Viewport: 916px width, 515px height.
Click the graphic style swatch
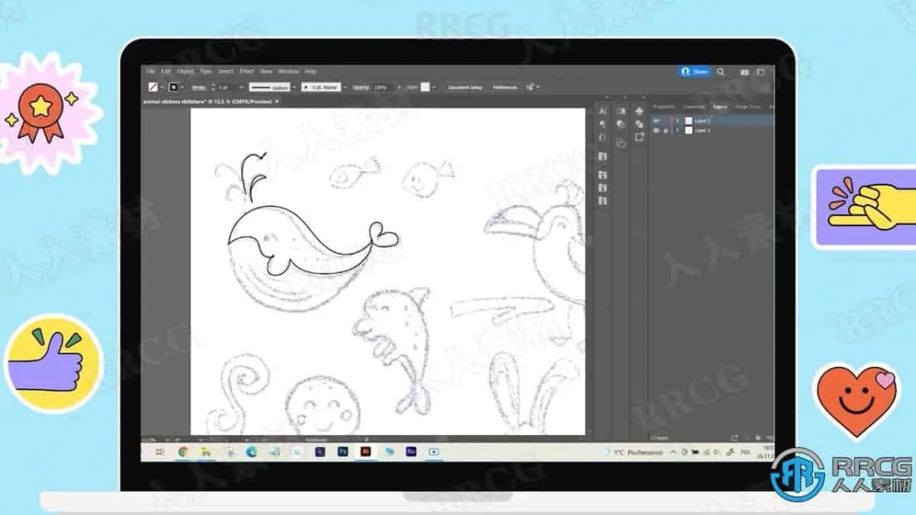(424, 87)
